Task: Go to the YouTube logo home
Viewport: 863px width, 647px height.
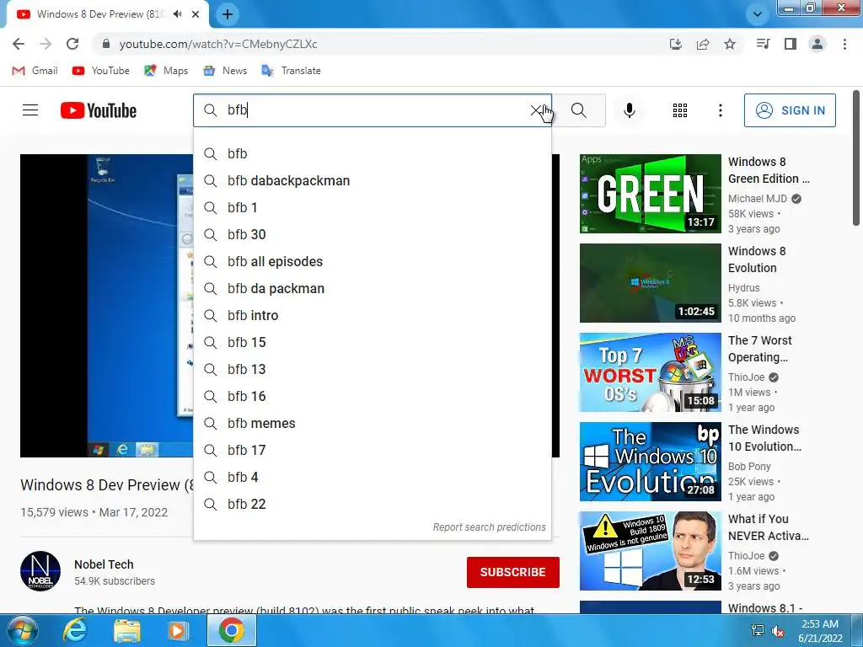Action: point(99,110)
